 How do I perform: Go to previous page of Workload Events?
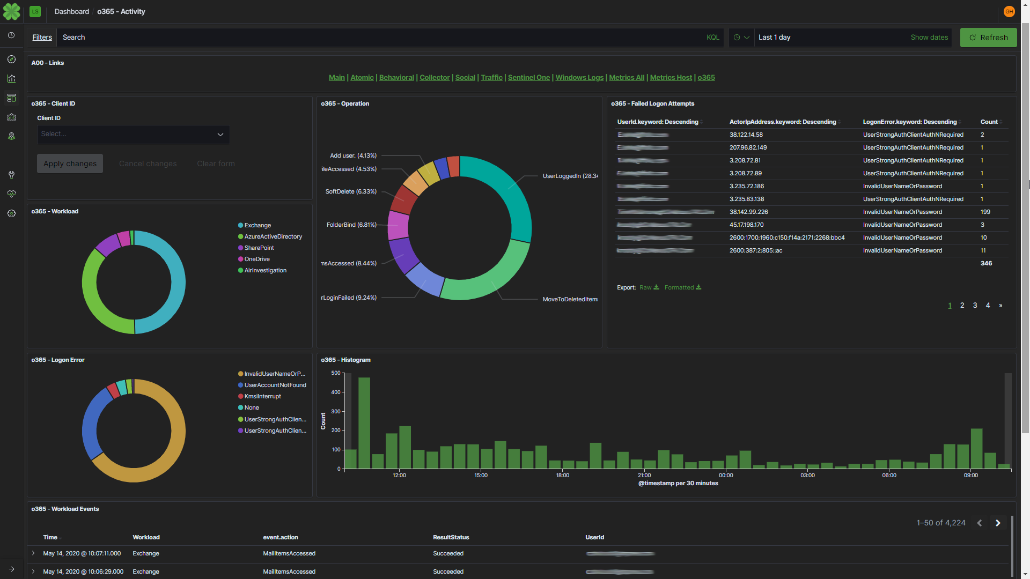click(980, 523)
